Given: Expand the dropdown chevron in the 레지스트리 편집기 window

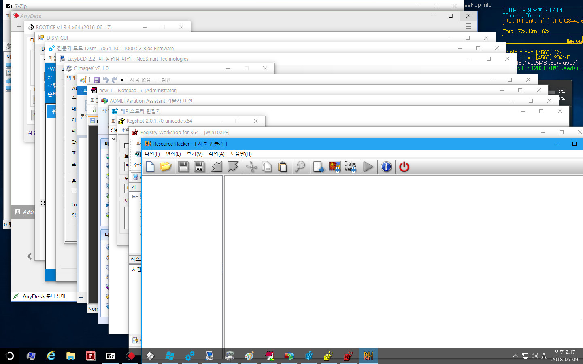Looking at the screenshot, I should 114,139.
